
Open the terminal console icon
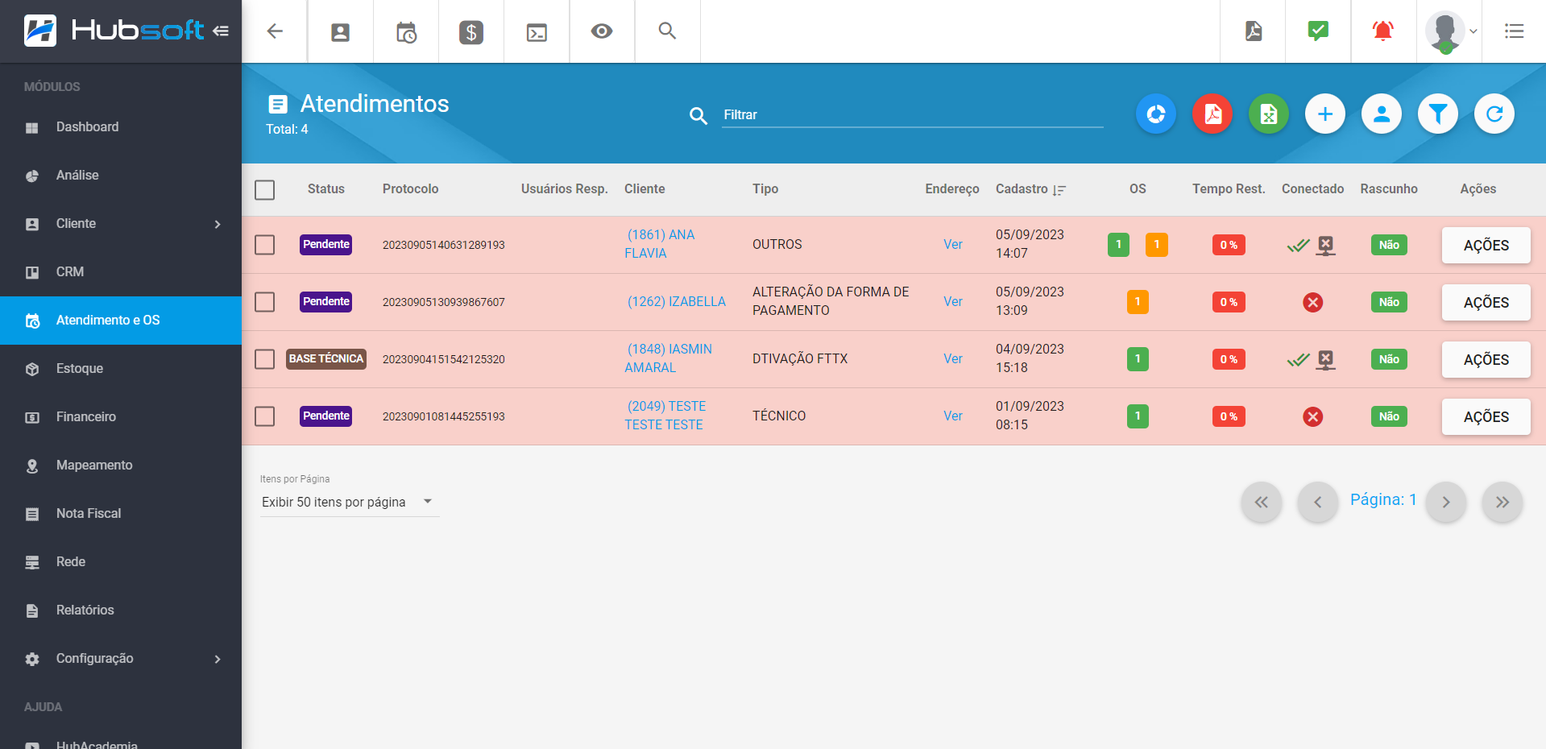pyautogui.click(x=537, y=32)
